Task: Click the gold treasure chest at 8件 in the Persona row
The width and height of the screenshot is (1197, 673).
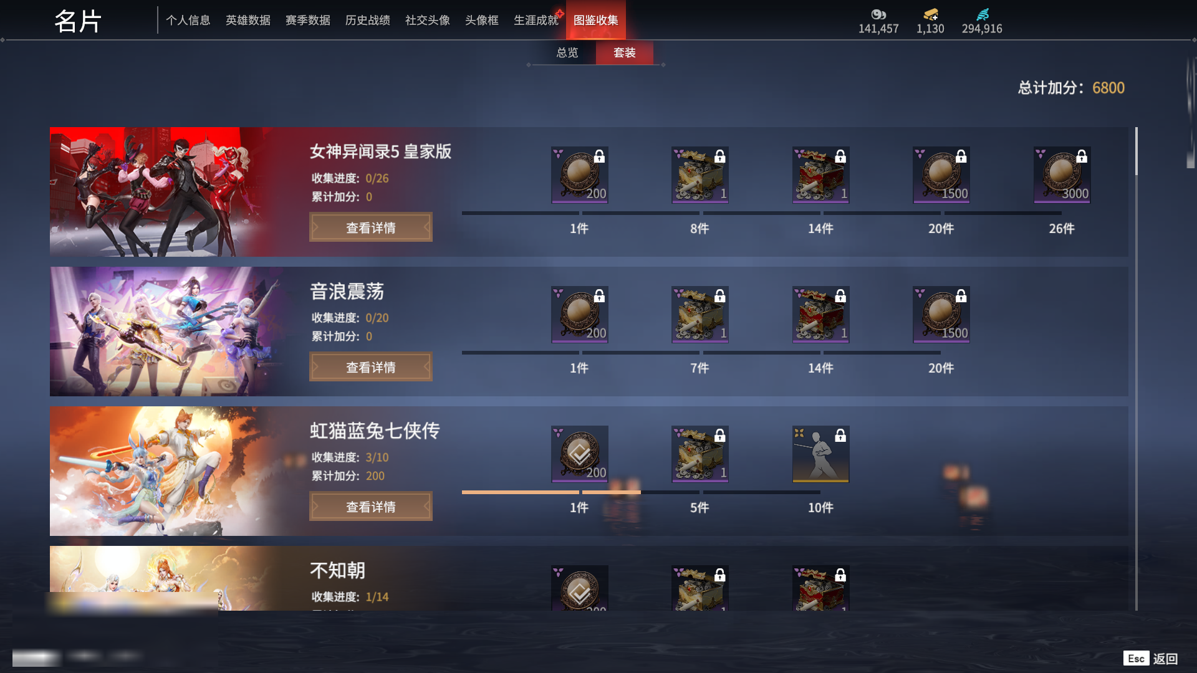Action: pos(699,175)
